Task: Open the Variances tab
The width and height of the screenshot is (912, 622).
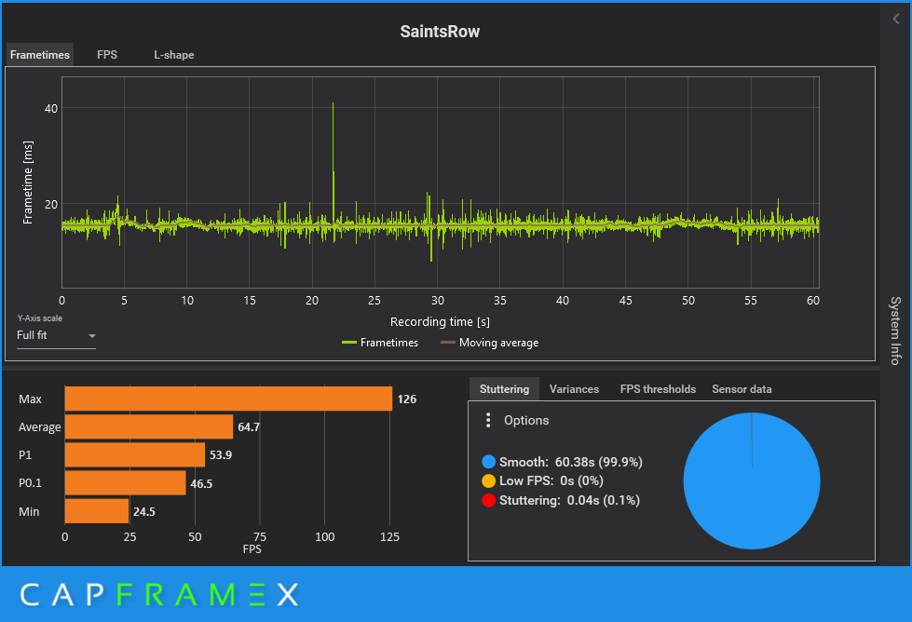Action: click(574, 389)
